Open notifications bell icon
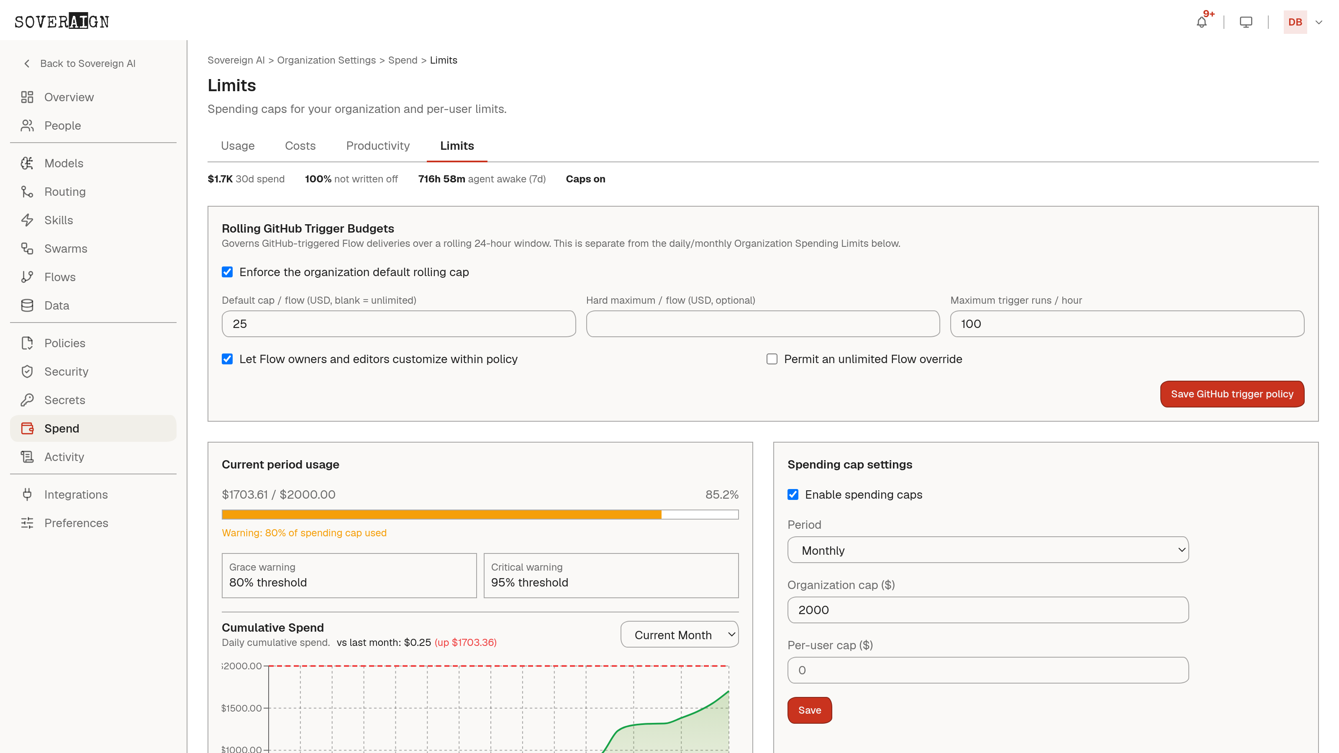The height and width of the screenshot is (753, 1339). [x=1202, y=22]
